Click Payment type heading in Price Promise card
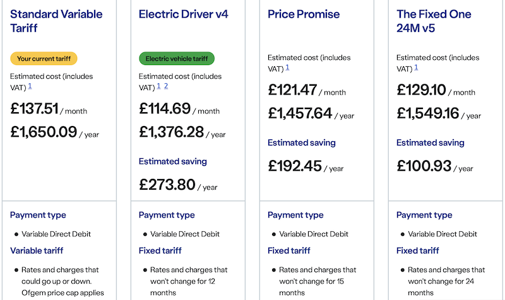 point(295,215)
